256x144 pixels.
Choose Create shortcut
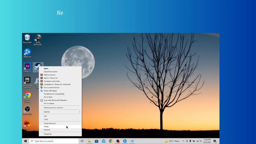coord(60,124)
